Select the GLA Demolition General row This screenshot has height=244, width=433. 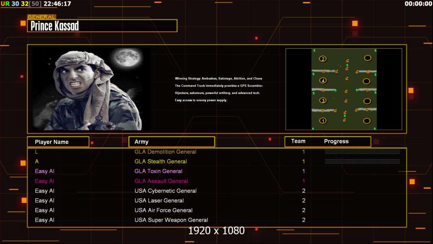(x=217, y=152)
